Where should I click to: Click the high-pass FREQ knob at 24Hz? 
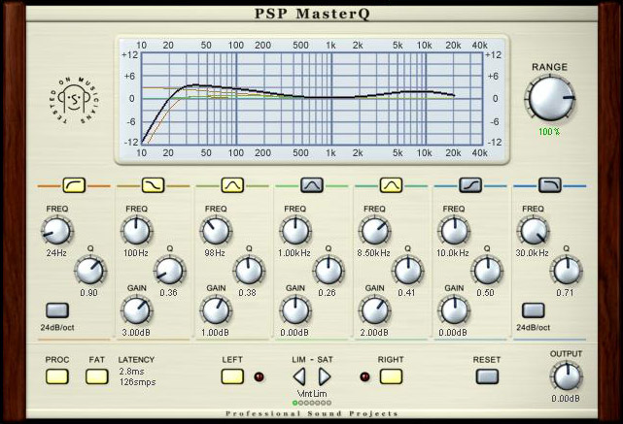pos(56,231)
